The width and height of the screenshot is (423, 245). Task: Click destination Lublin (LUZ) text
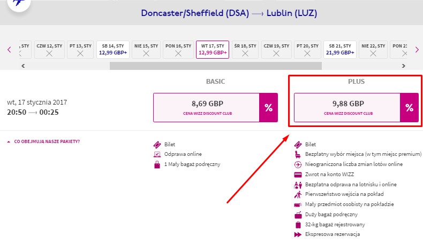coord(292,13)
